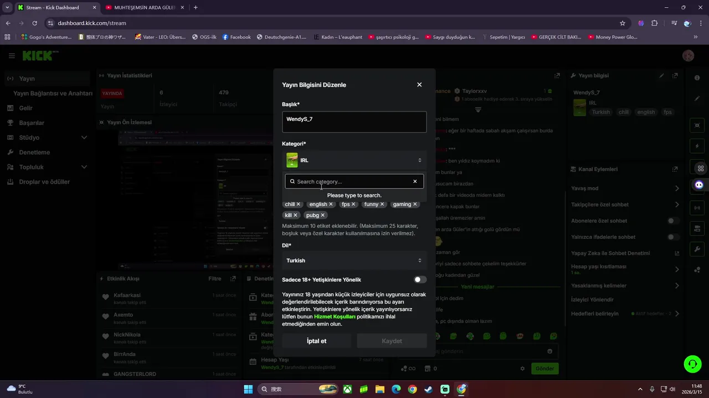Viewport: 709px width, 398px height.
Task: Remove the english tag
Action: (x=331, y=205)
